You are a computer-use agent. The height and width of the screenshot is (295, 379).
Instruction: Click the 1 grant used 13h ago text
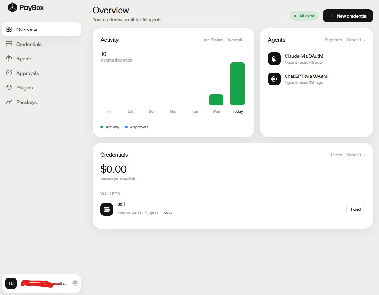click(x=304, y=82)
